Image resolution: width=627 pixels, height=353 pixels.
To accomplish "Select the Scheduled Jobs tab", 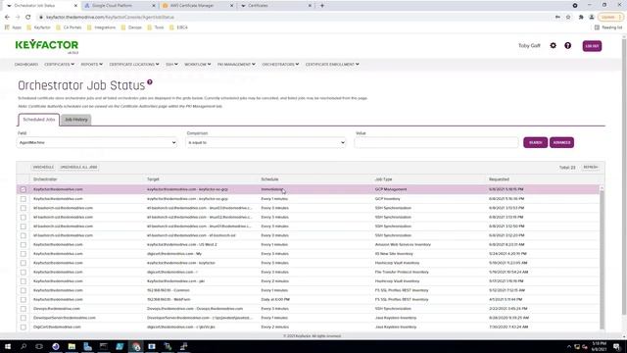I will (x=39, y=120).
